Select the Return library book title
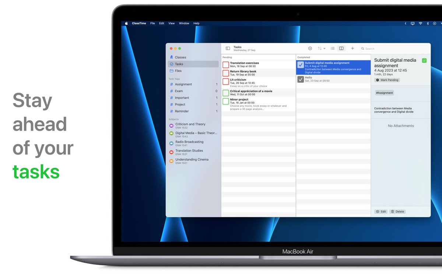 [243, 71]
